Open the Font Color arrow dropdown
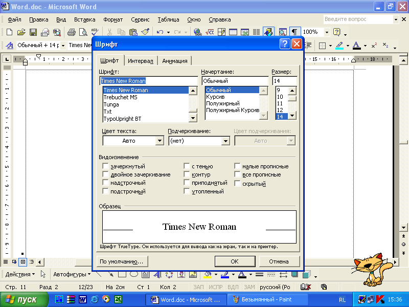The image size is (409, 307). [365, 46]
